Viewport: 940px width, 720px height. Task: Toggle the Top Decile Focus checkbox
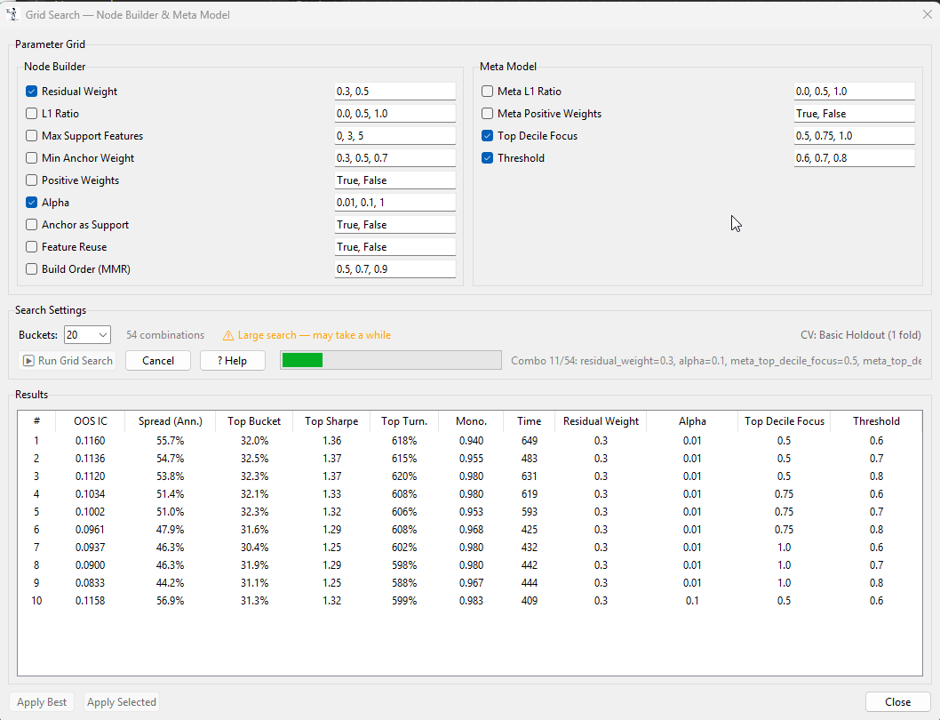click(x=487, y=136)
